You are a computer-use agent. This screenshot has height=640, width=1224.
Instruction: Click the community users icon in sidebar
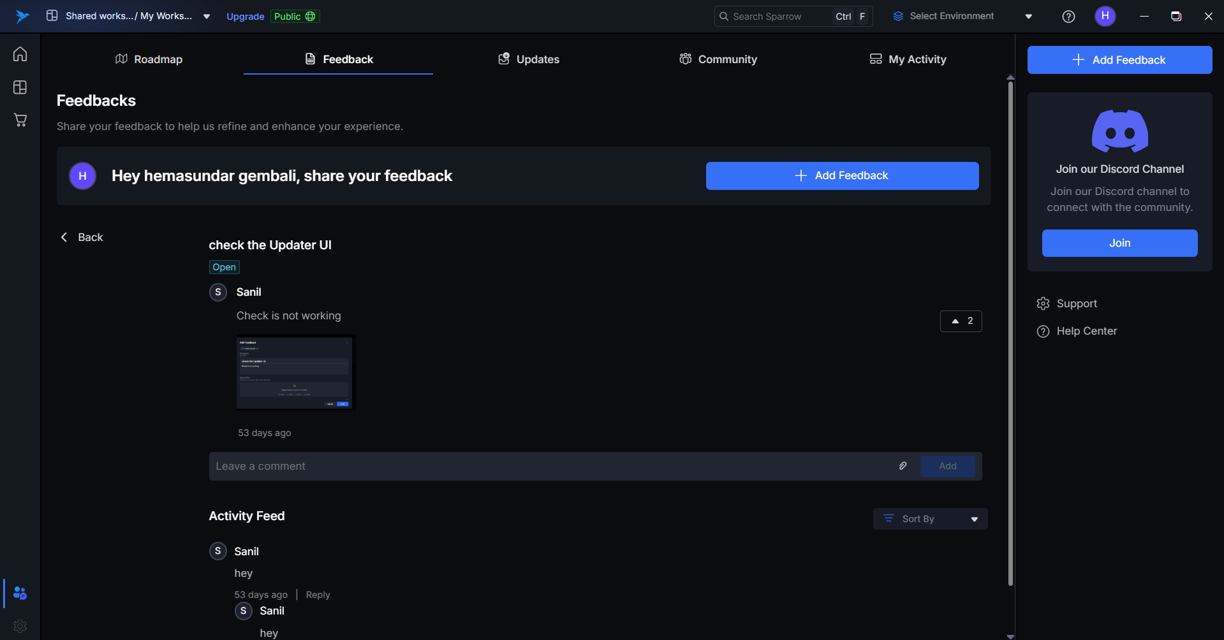20,593
